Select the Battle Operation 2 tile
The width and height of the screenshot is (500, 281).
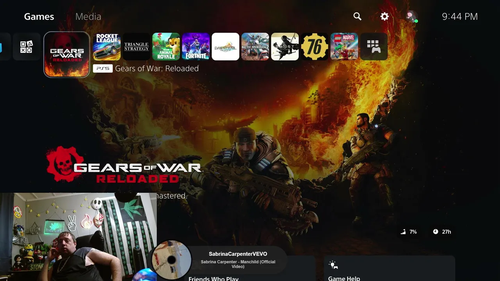(x=255, y=46)
